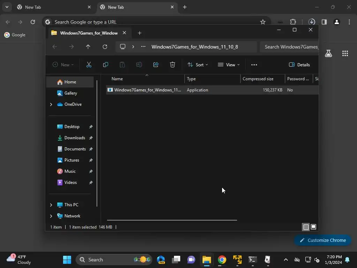This screenshot has height=268, width=357.
Task: Open the New item dropdown
Action: 63,65
